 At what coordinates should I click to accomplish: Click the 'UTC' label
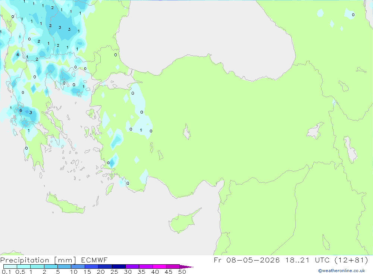322,260
